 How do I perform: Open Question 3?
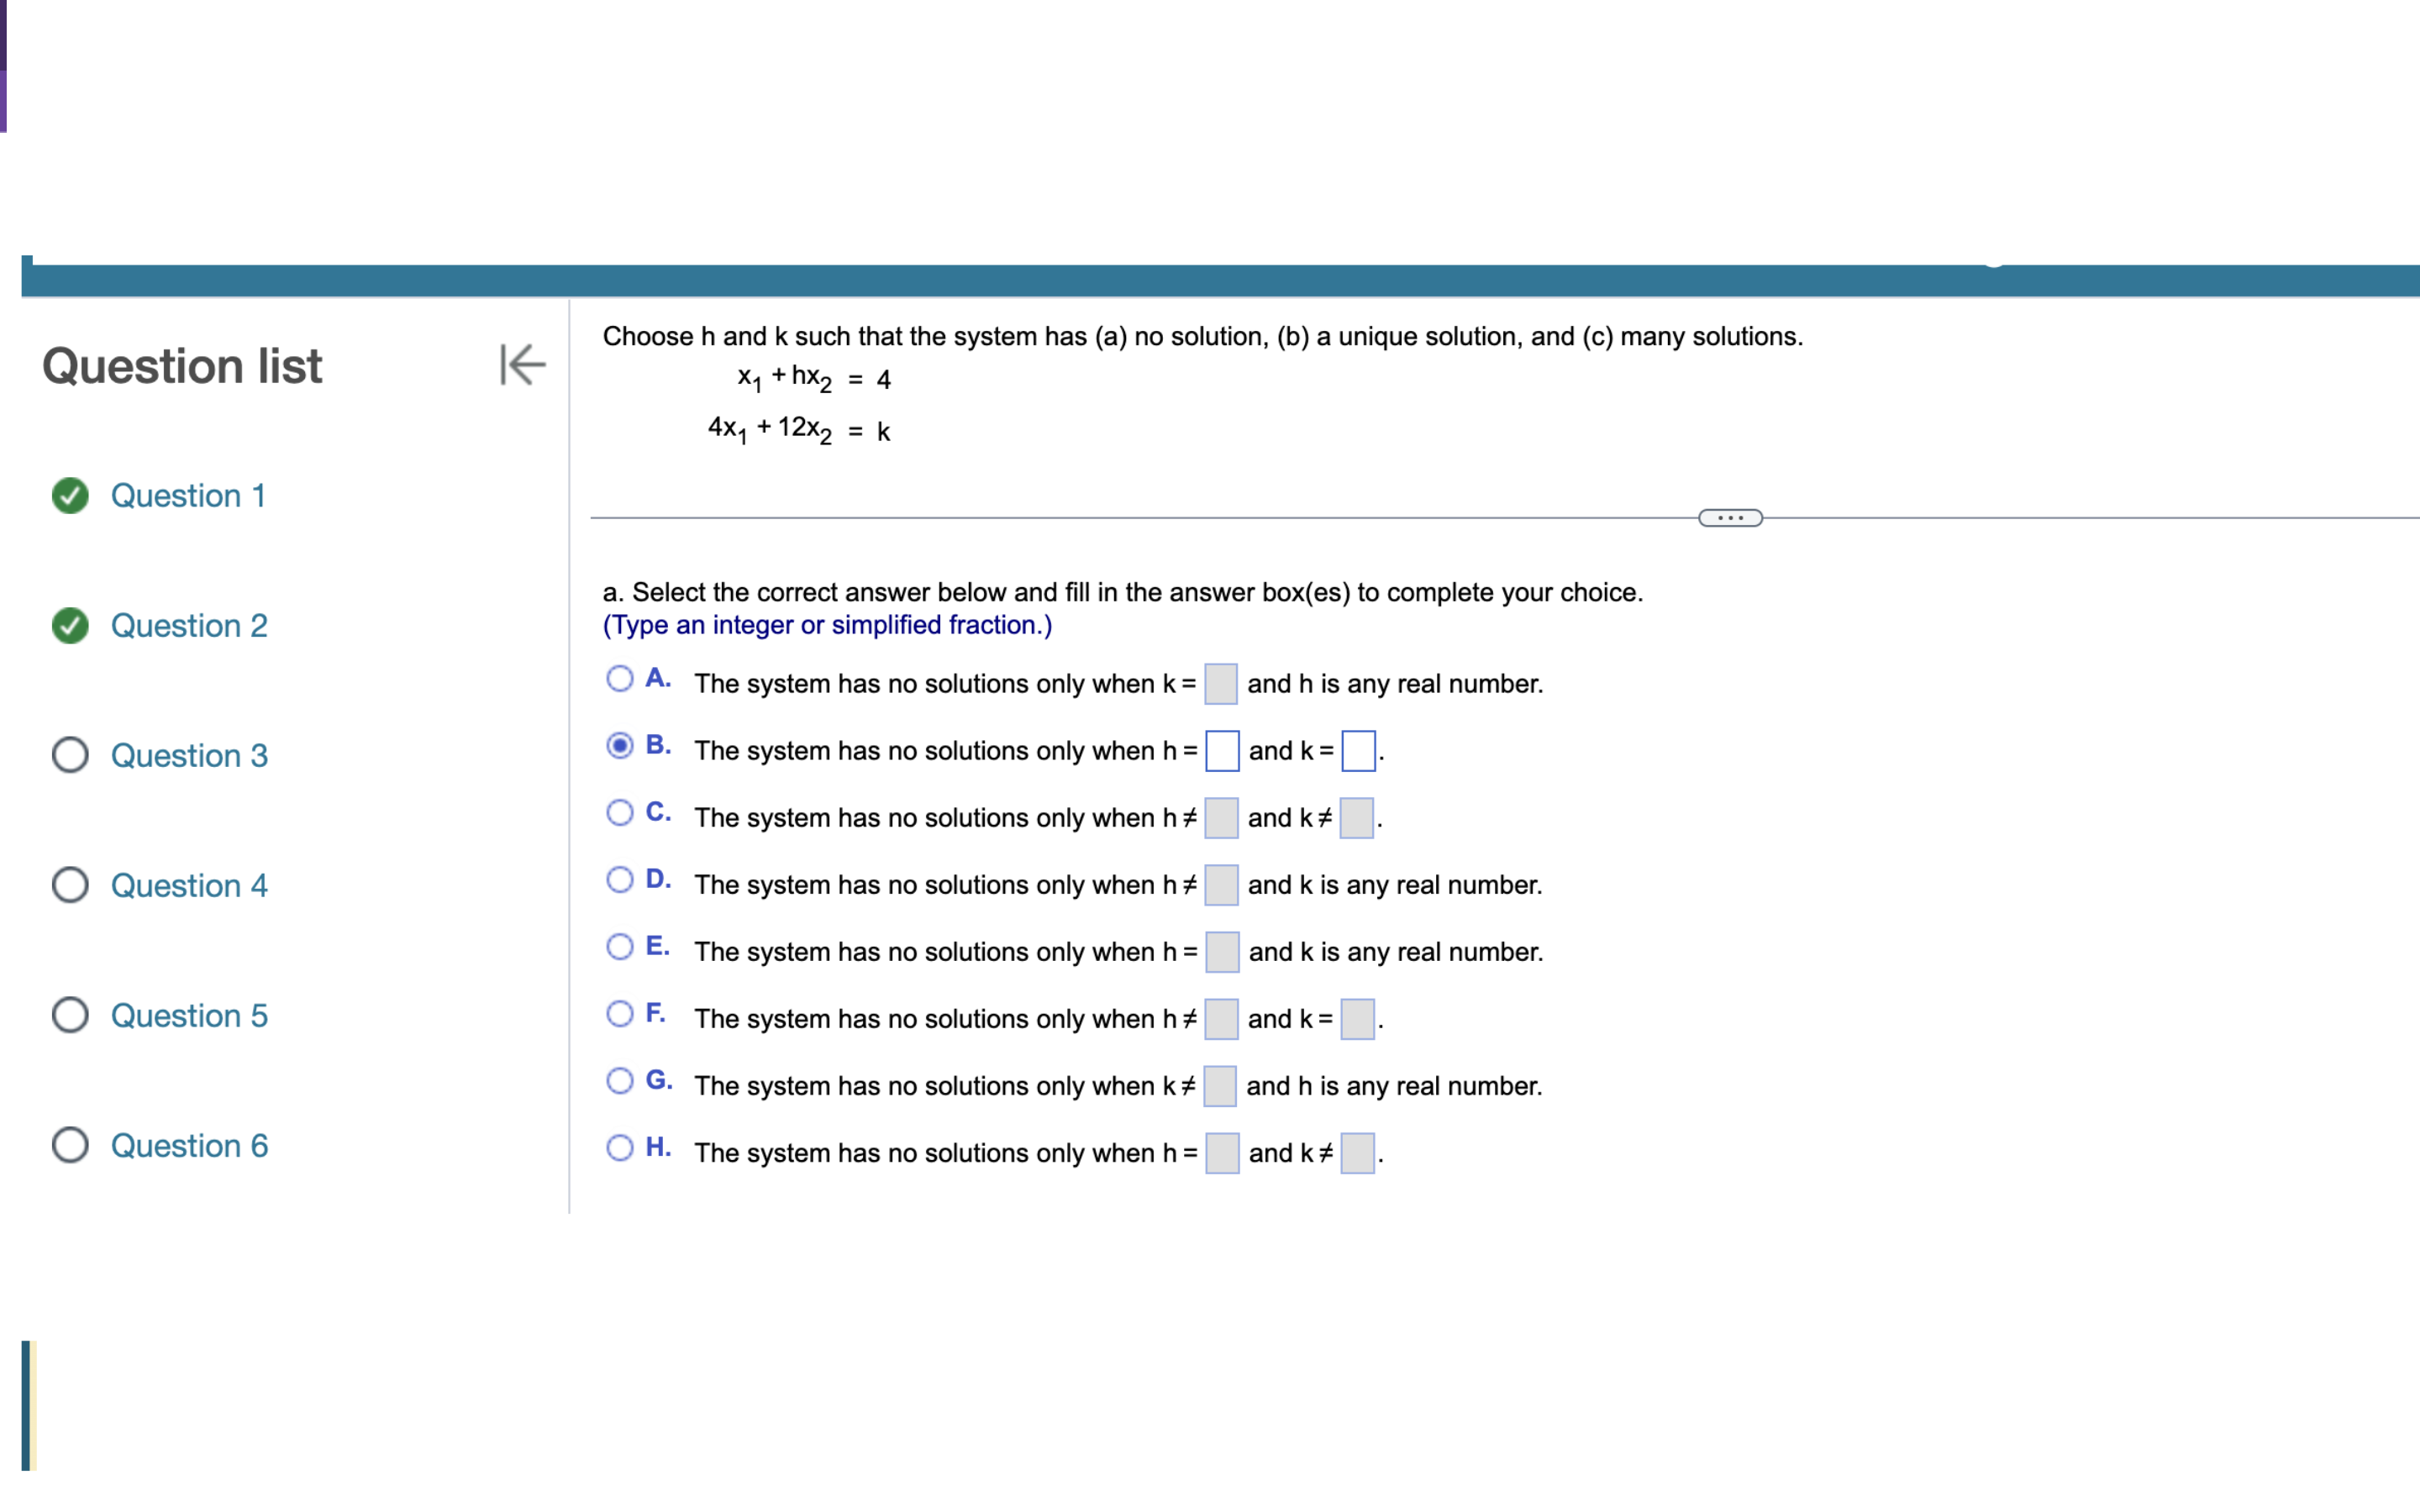[x=189, y=755]
